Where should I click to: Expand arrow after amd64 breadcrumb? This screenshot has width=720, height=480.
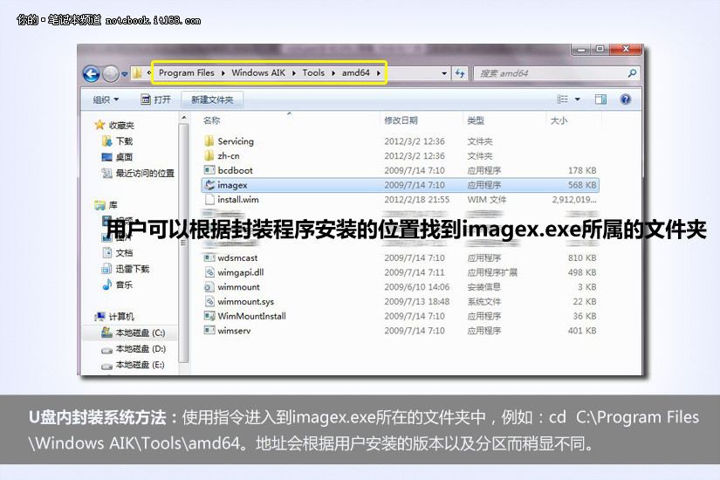(379, 73)
